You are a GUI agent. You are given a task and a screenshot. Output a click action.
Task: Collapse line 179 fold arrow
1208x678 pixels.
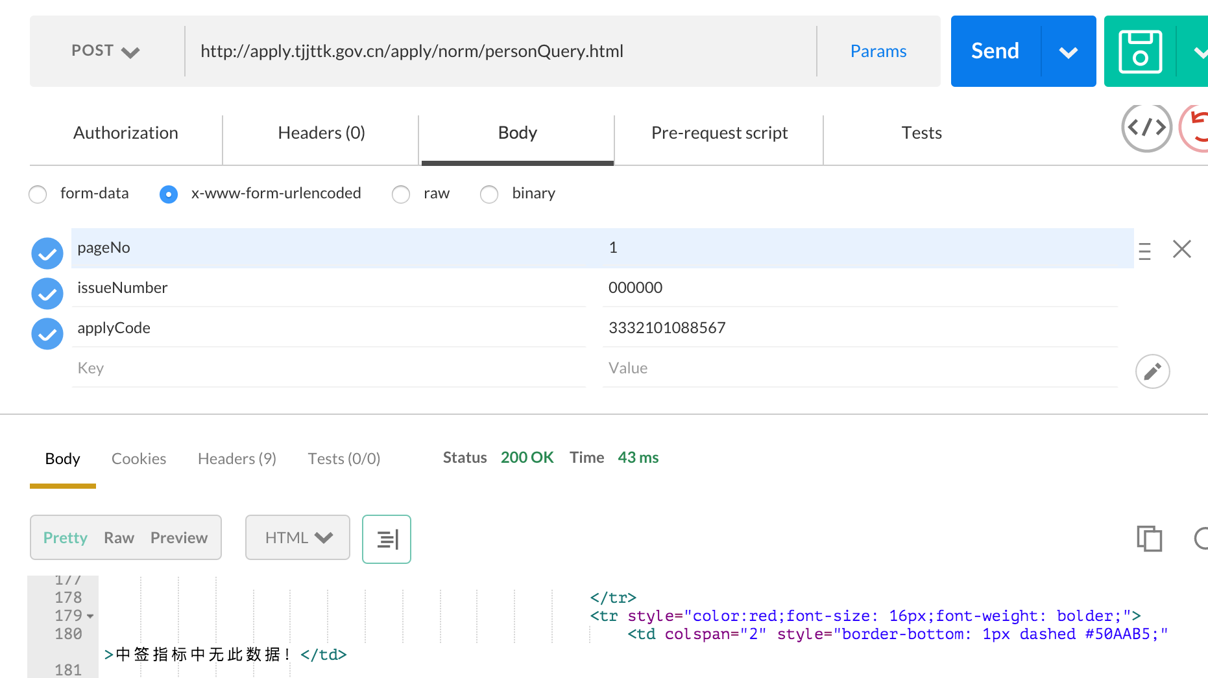[x=90, y=616]
